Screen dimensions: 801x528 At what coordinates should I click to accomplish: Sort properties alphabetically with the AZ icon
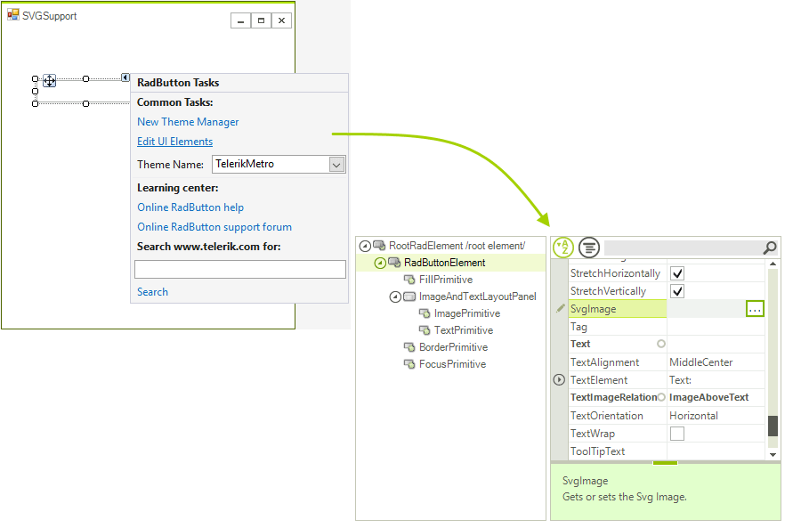pos(563,248)
